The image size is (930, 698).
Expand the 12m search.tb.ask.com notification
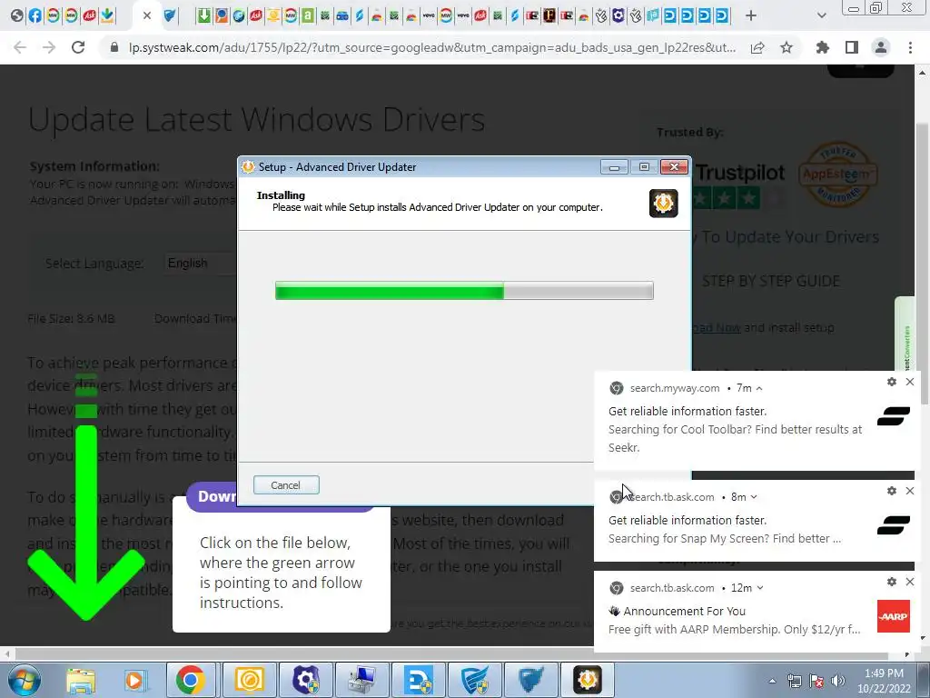(x=760, y=588)
